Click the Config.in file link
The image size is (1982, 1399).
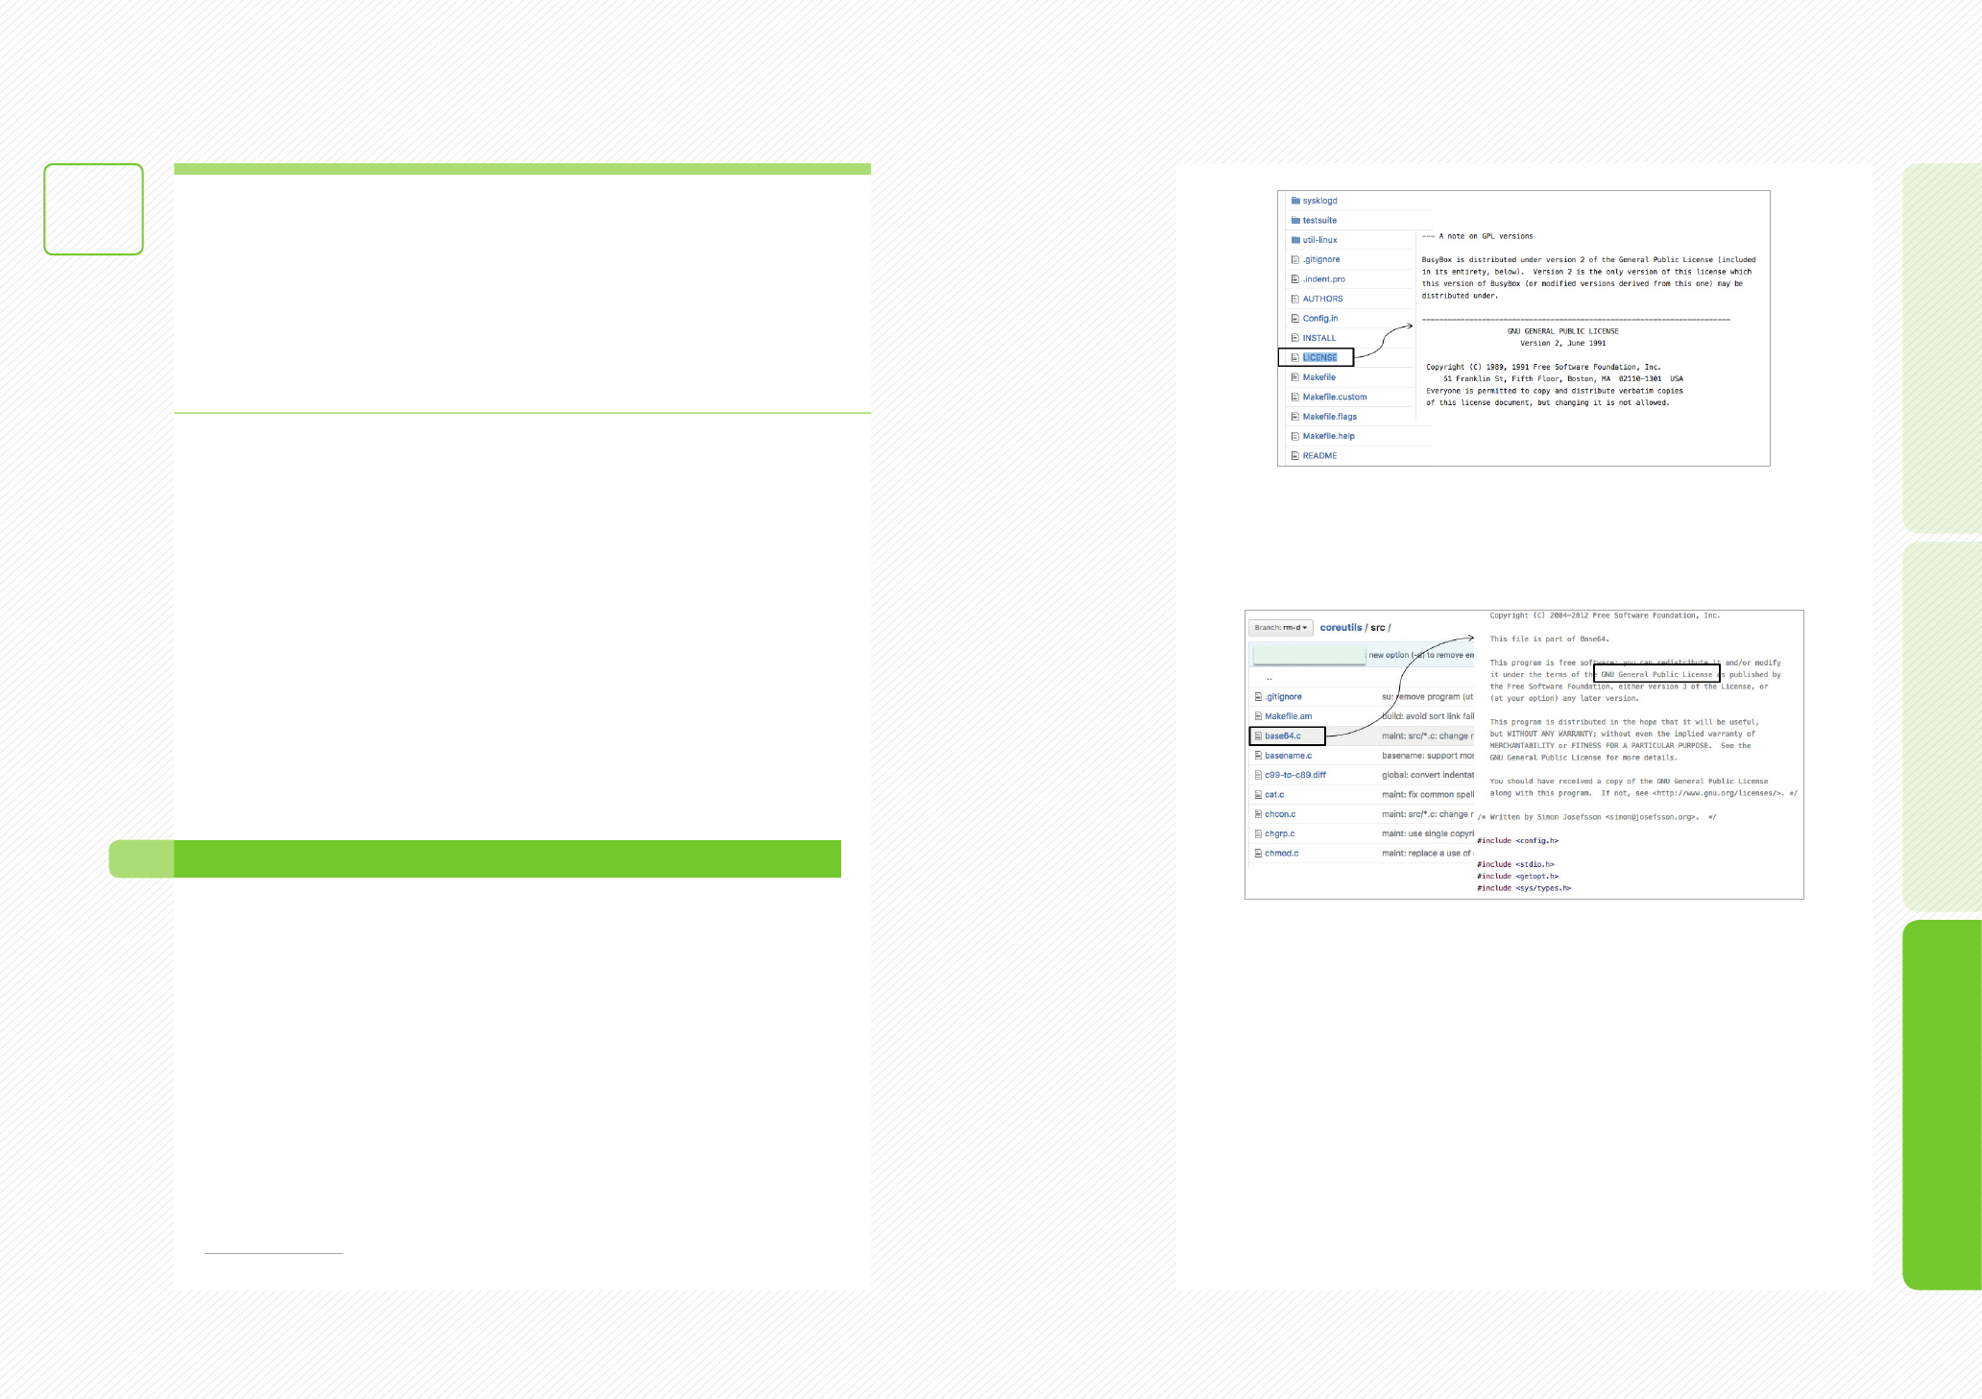pyautogui.click(x=1319, y=319)
